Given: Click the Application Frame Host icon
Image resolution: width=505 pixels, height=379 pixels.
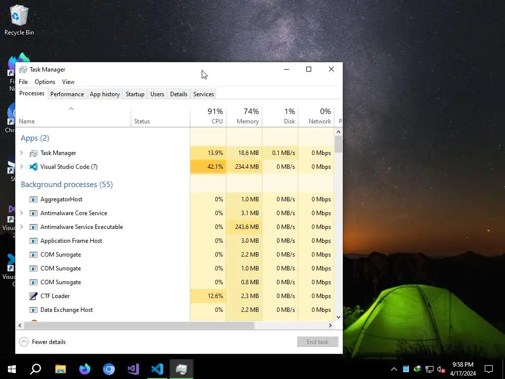Looking at the screenshot, I should (x=34, y=241).
